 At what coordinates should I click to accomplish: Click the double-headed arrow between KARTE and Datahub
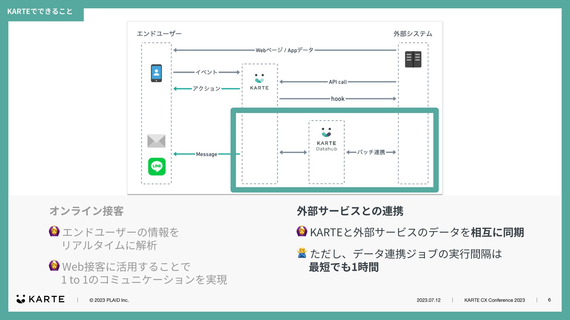click(293, 152)
